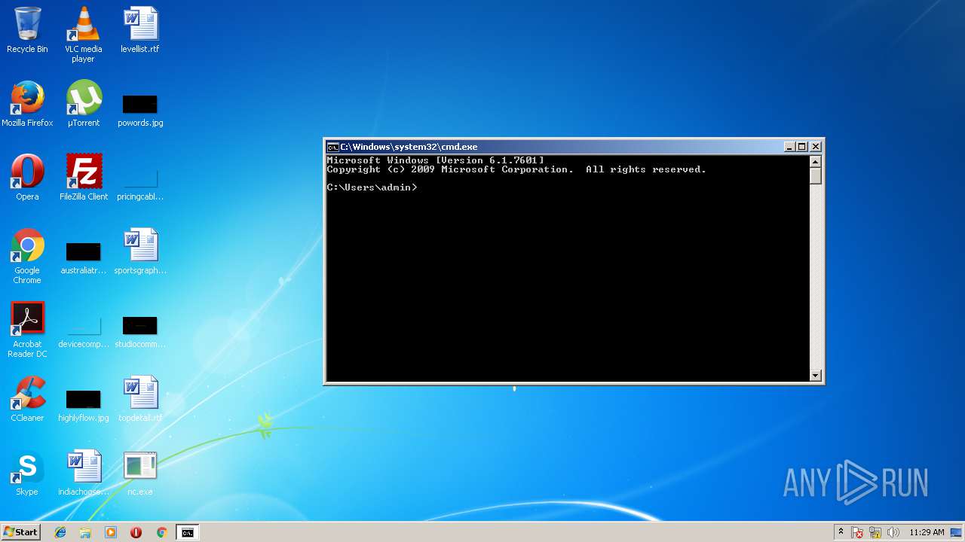Viewport: 965px width, 542px height.
Task: Select the devicecomp... desktop file
Action: pos(84,332)
